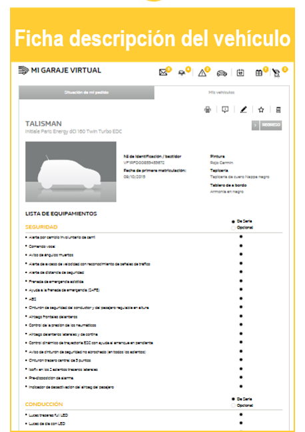Screen dimensions: 305x432
Task: Click Alerta de exceso de velocidad row
Action: pos(154,264)
